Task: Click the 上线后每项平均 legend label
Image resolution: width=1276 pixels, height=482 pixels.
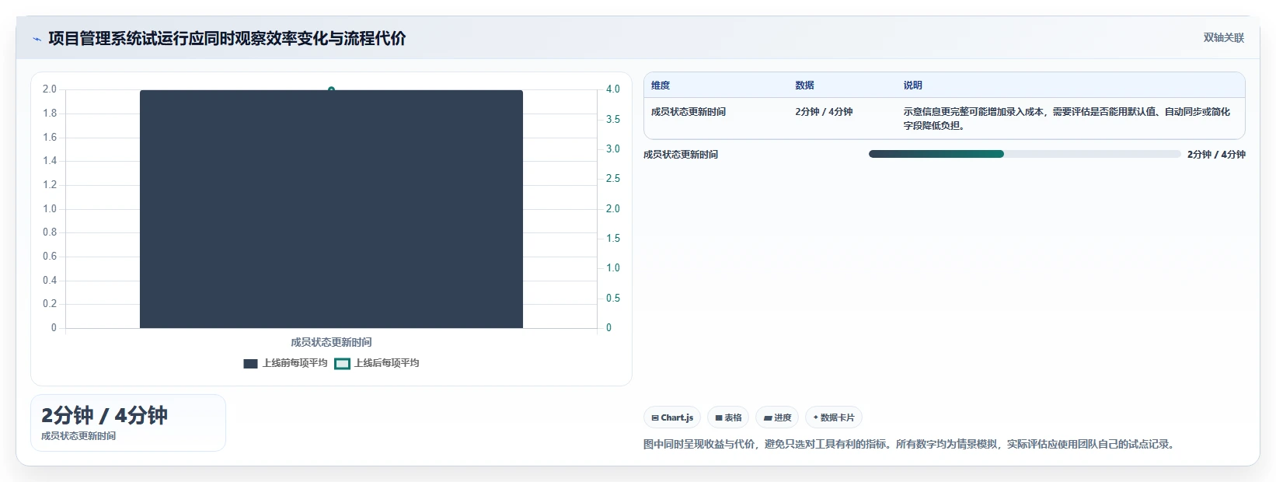Action: tap(386, 363)
